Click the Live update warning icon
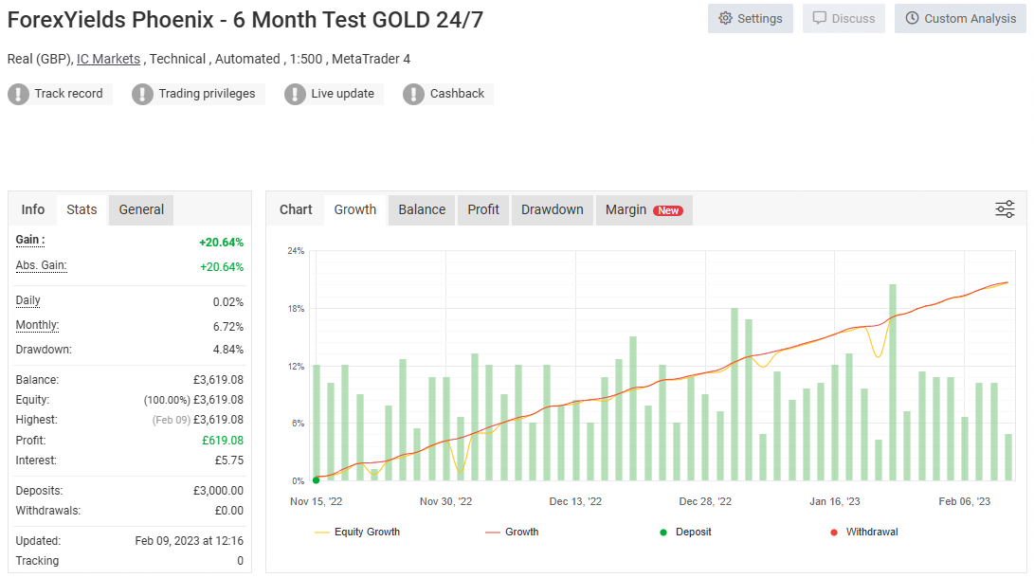The image size is (1034, 578). pos(296,94)
